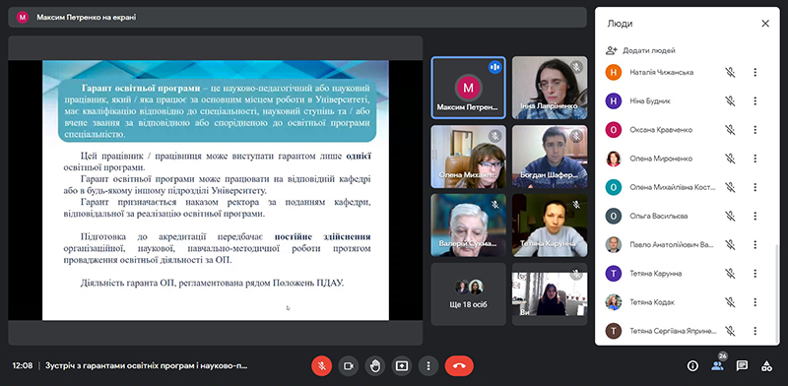Open options menu for Тетяна Кодак
Image resolution: width=788 pixels, height=386 pixels.
755,302
